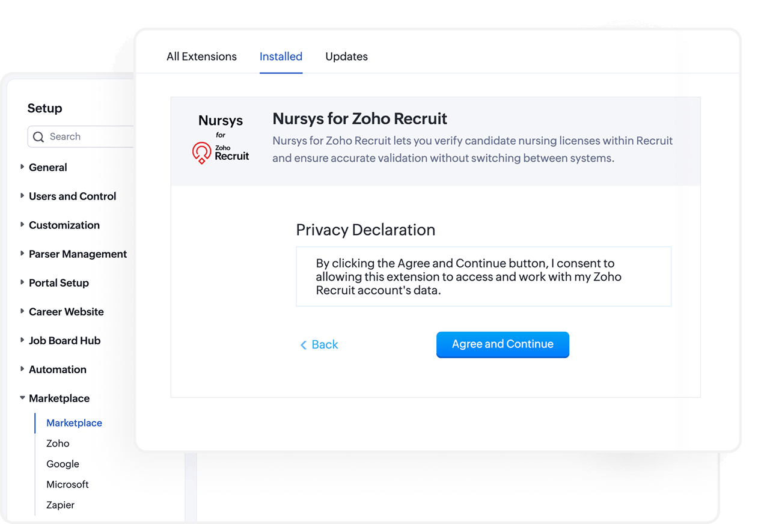The height and width of the screenshot is (524, 767).
Task: Expand the Portal Setup arrow
Action: (x=22, y=282)
